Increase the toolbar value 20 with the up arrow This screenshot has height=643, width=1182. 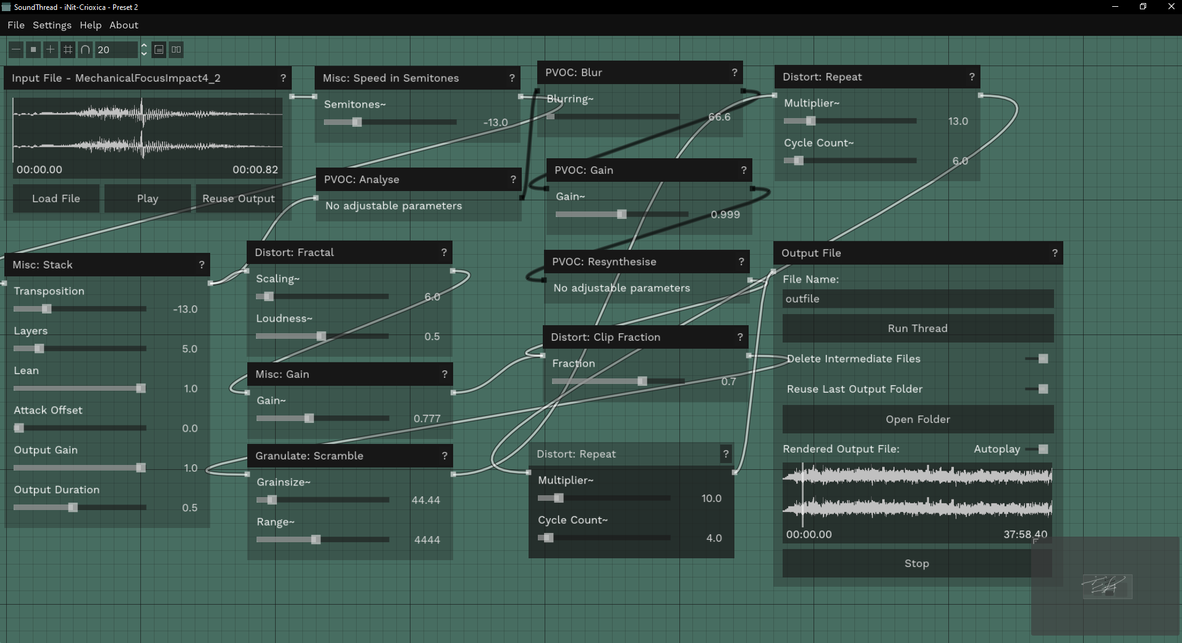pos(144,46)
